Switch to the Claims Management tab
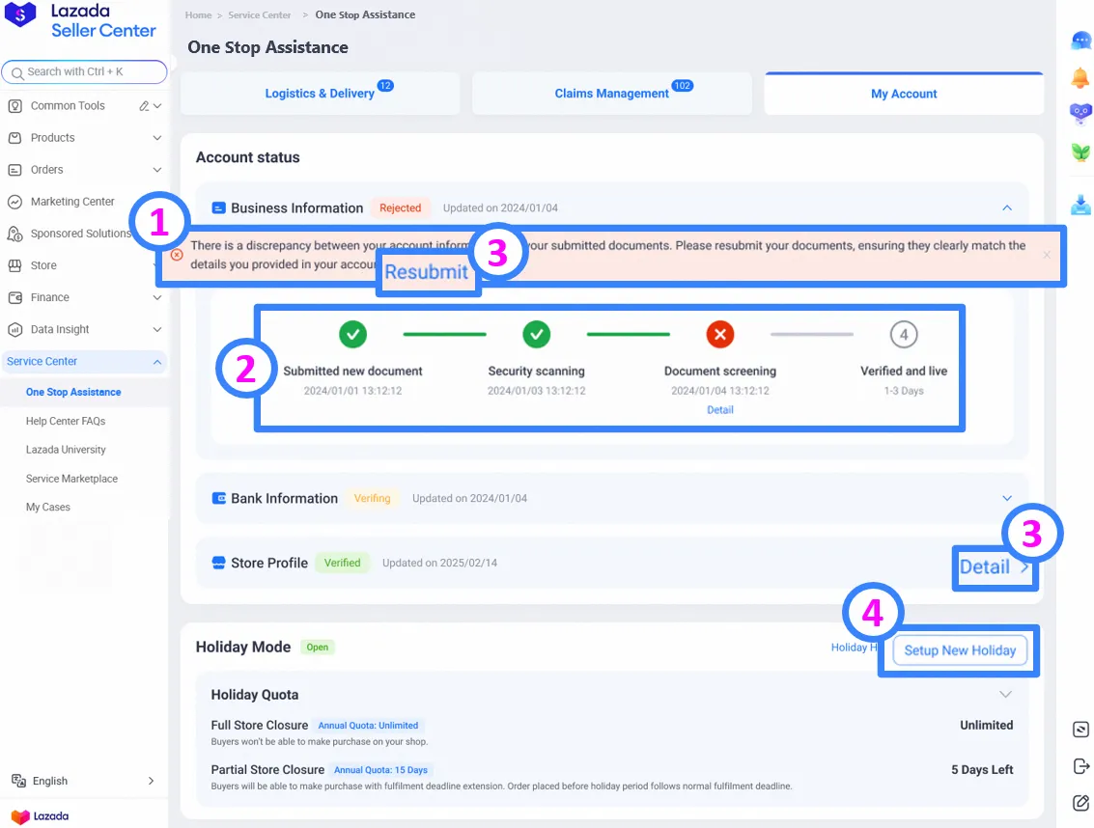1094x828 pixels. [612, 93]
